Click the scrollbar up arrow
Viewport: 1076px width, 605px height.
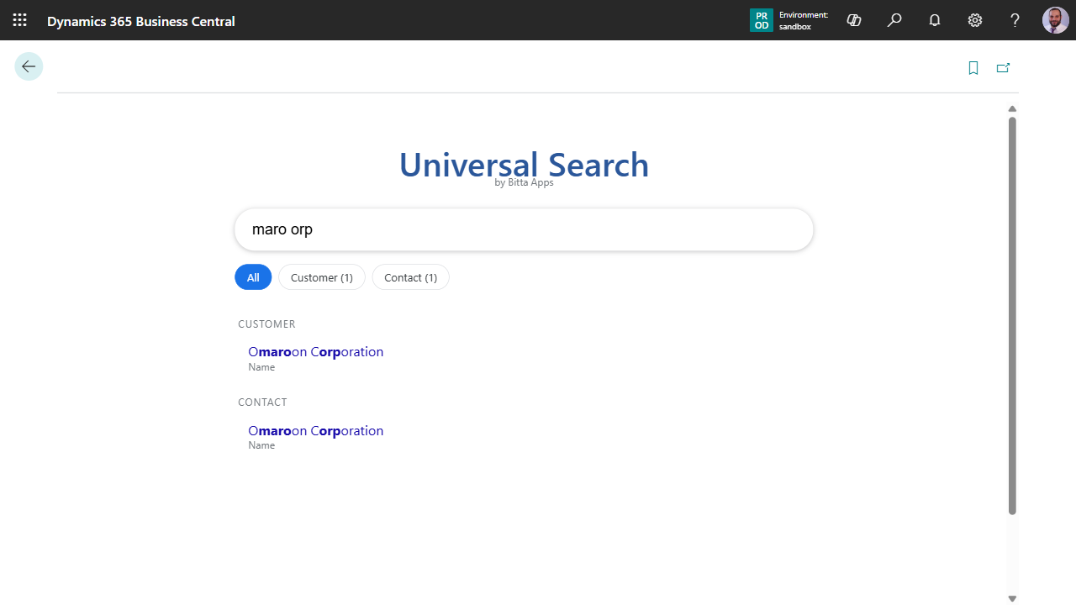(x=1012, y=108)
